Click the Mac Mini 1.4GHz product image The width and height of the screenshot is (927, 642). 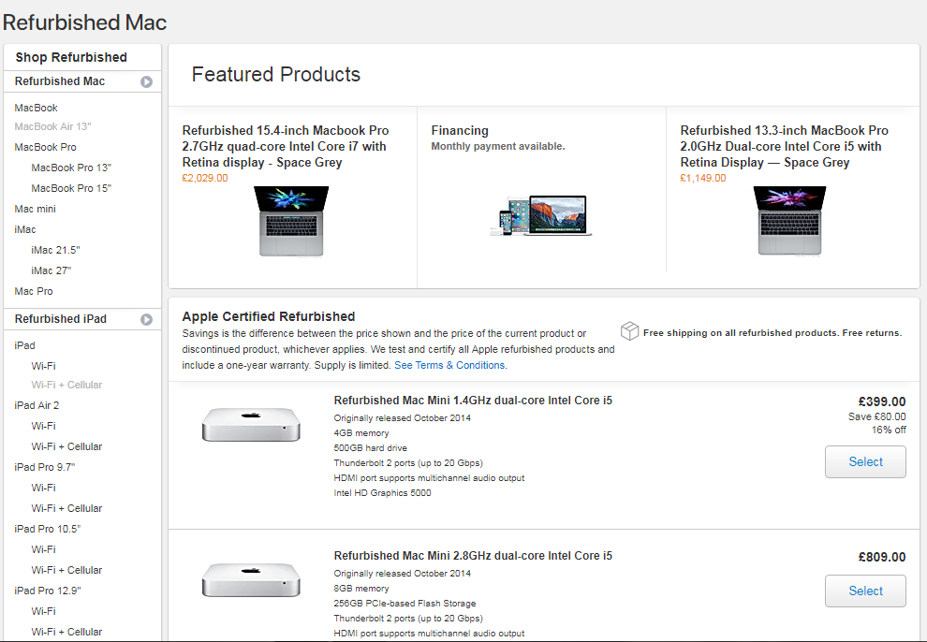click(x=251, y=424)
